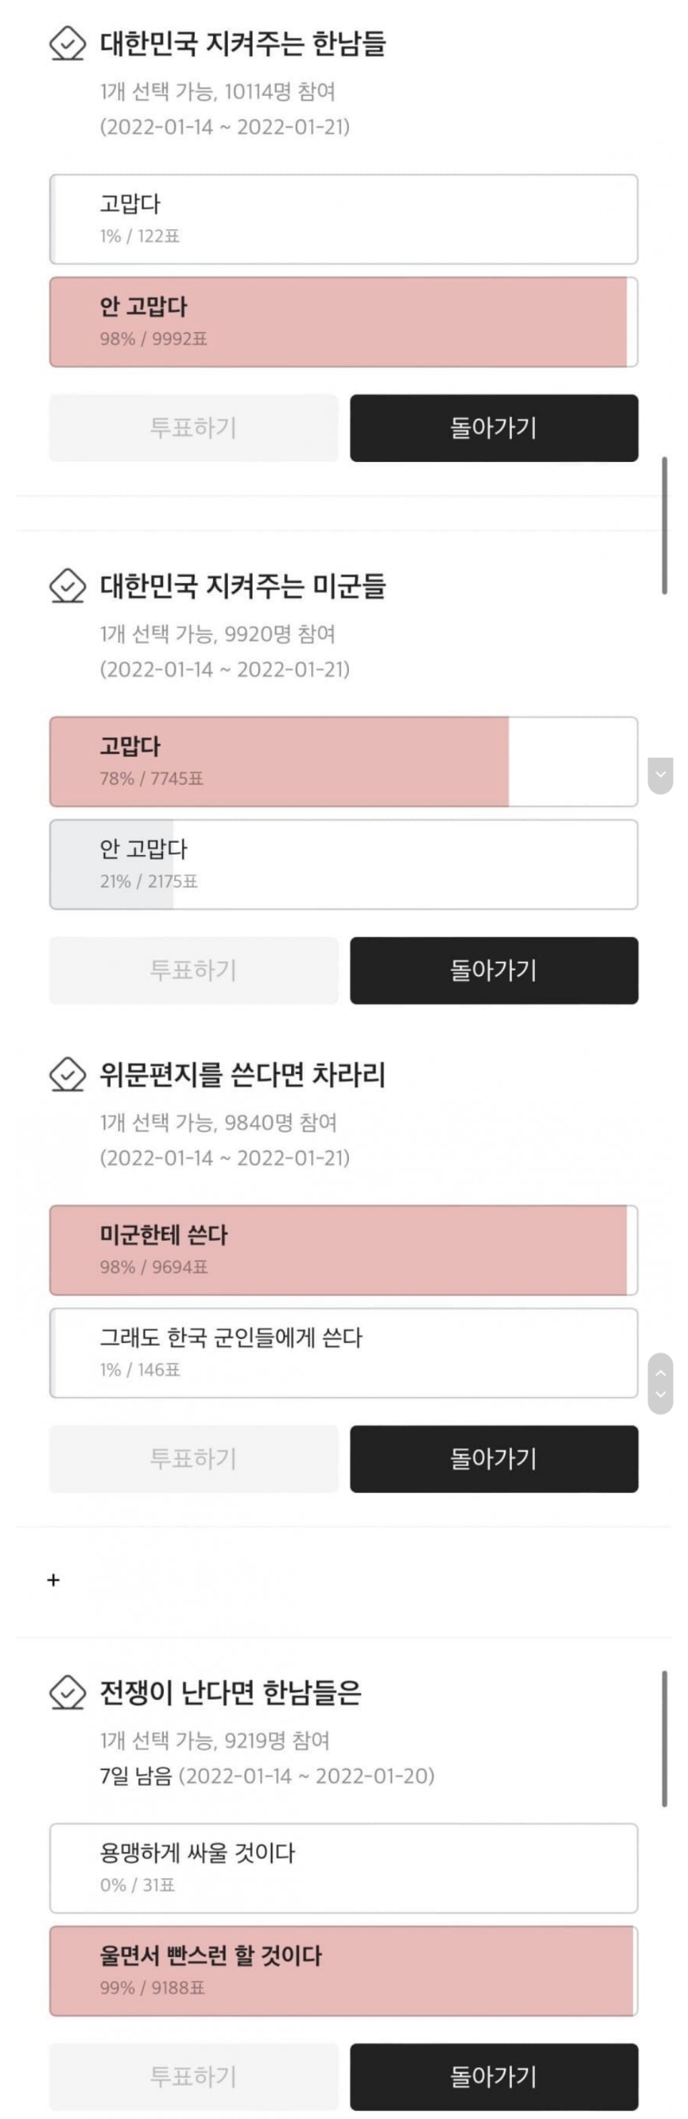The image size is (688, 2119).
Task: Click the poll icon beside '대한민국 지켜주는 한남들'
Action: [x=67, y=44]
